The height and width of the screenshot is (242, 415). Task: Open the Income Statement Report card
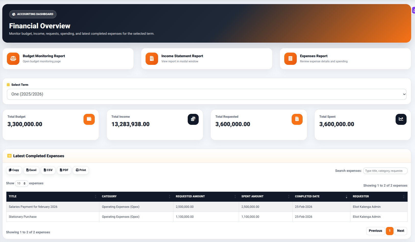[x=207, y=59]
